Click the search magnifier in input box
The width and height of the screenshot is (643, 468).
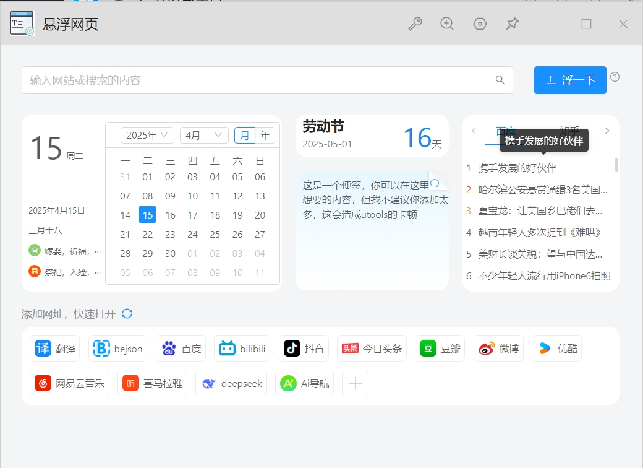click(x=500, y=80)
